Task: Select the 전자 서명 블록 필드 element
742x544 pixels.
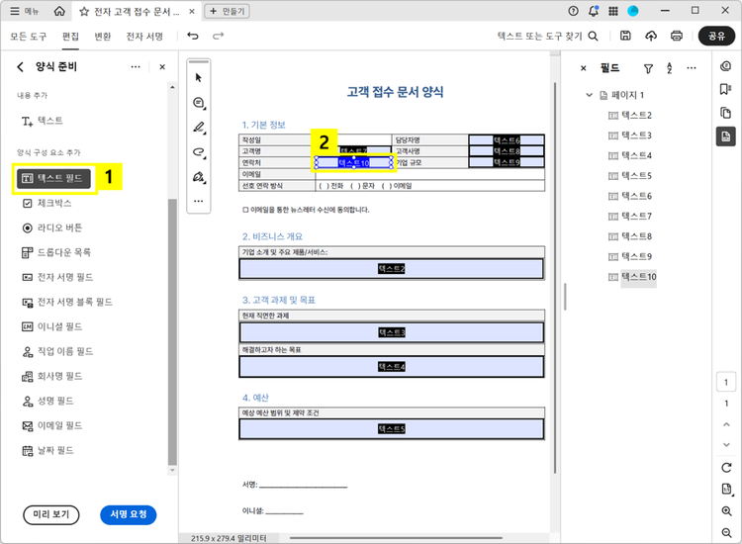Action: [67, 302]
